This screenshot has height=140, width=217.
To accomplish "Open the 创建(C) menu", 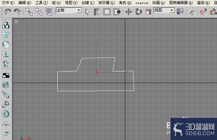I will click(x=88, y=3).
